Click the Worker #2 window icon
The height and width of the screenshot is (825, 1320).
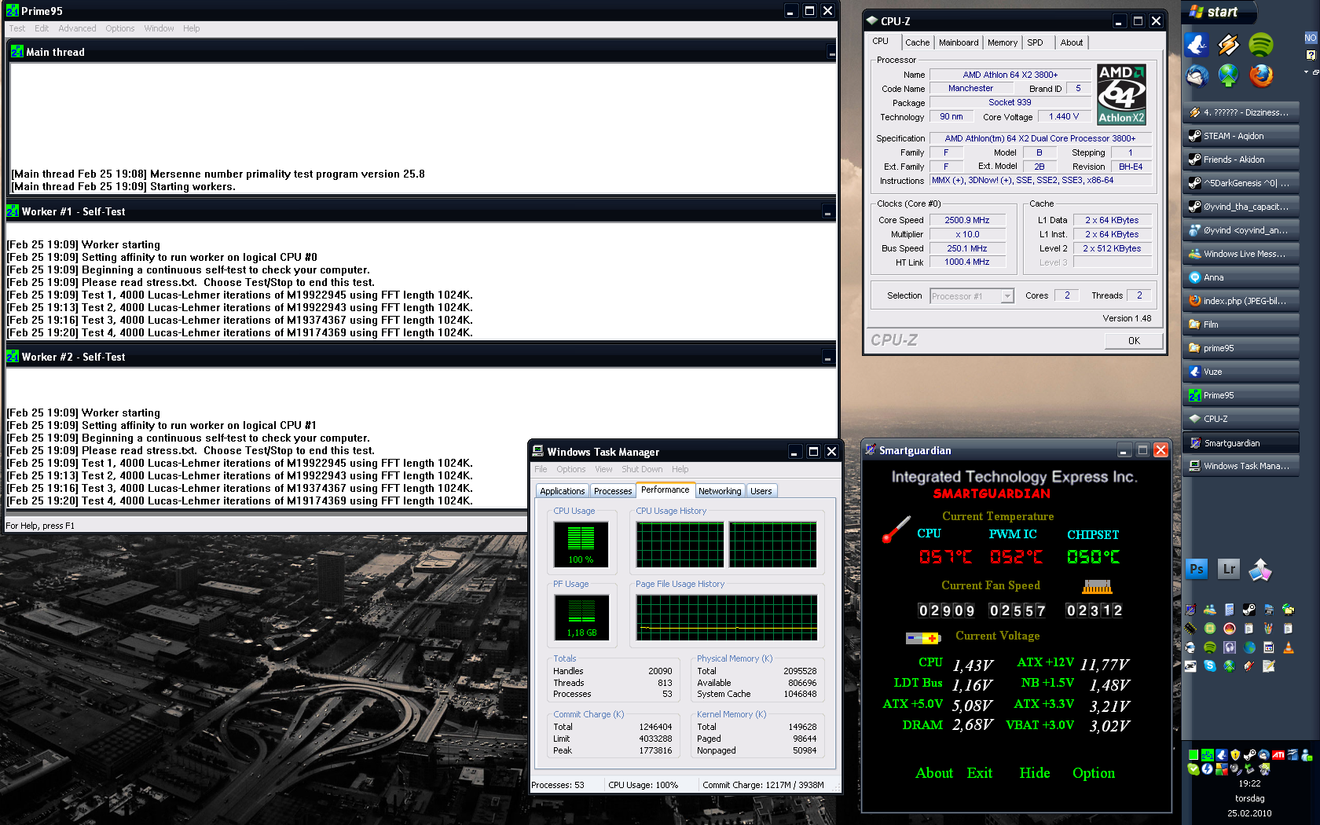pos(13,357)
